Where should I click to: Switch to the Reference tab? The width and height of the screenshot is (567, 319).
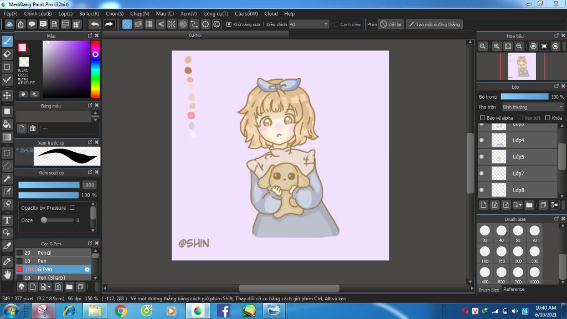tap(514, 289)
